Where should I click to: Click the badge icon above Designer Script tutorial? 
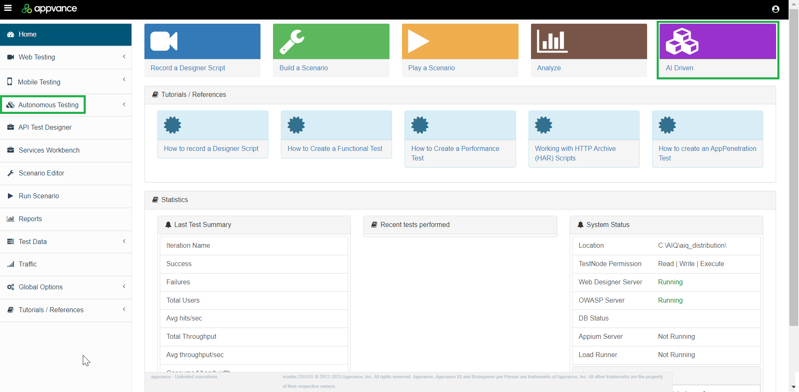[x=172, y=125]
